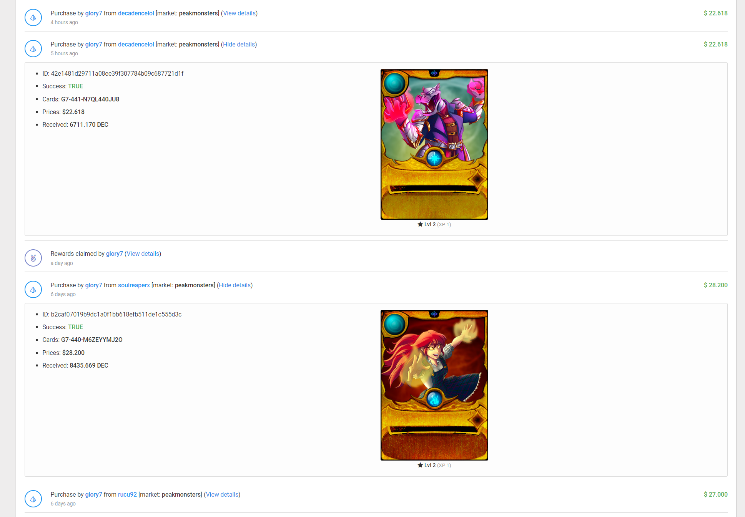Viewport: 745px width, 517px height.
Task: Open the soulreaperx profile link
Action: [134, 285]
